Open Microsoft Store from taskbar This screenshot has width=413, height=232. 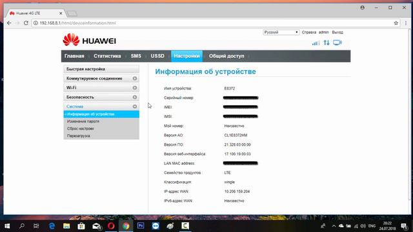point(81,226)
